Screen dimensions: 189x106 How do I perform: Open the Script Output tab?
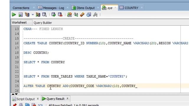[26, 99]
